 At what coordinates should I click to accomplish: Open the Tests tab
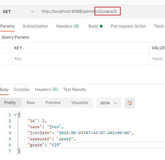click(x=159, y=26)
